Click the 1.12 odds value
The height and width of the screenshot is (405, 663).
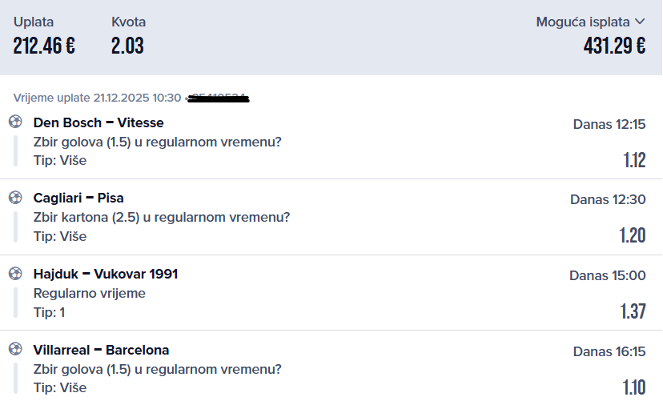[x=633, y=160]
